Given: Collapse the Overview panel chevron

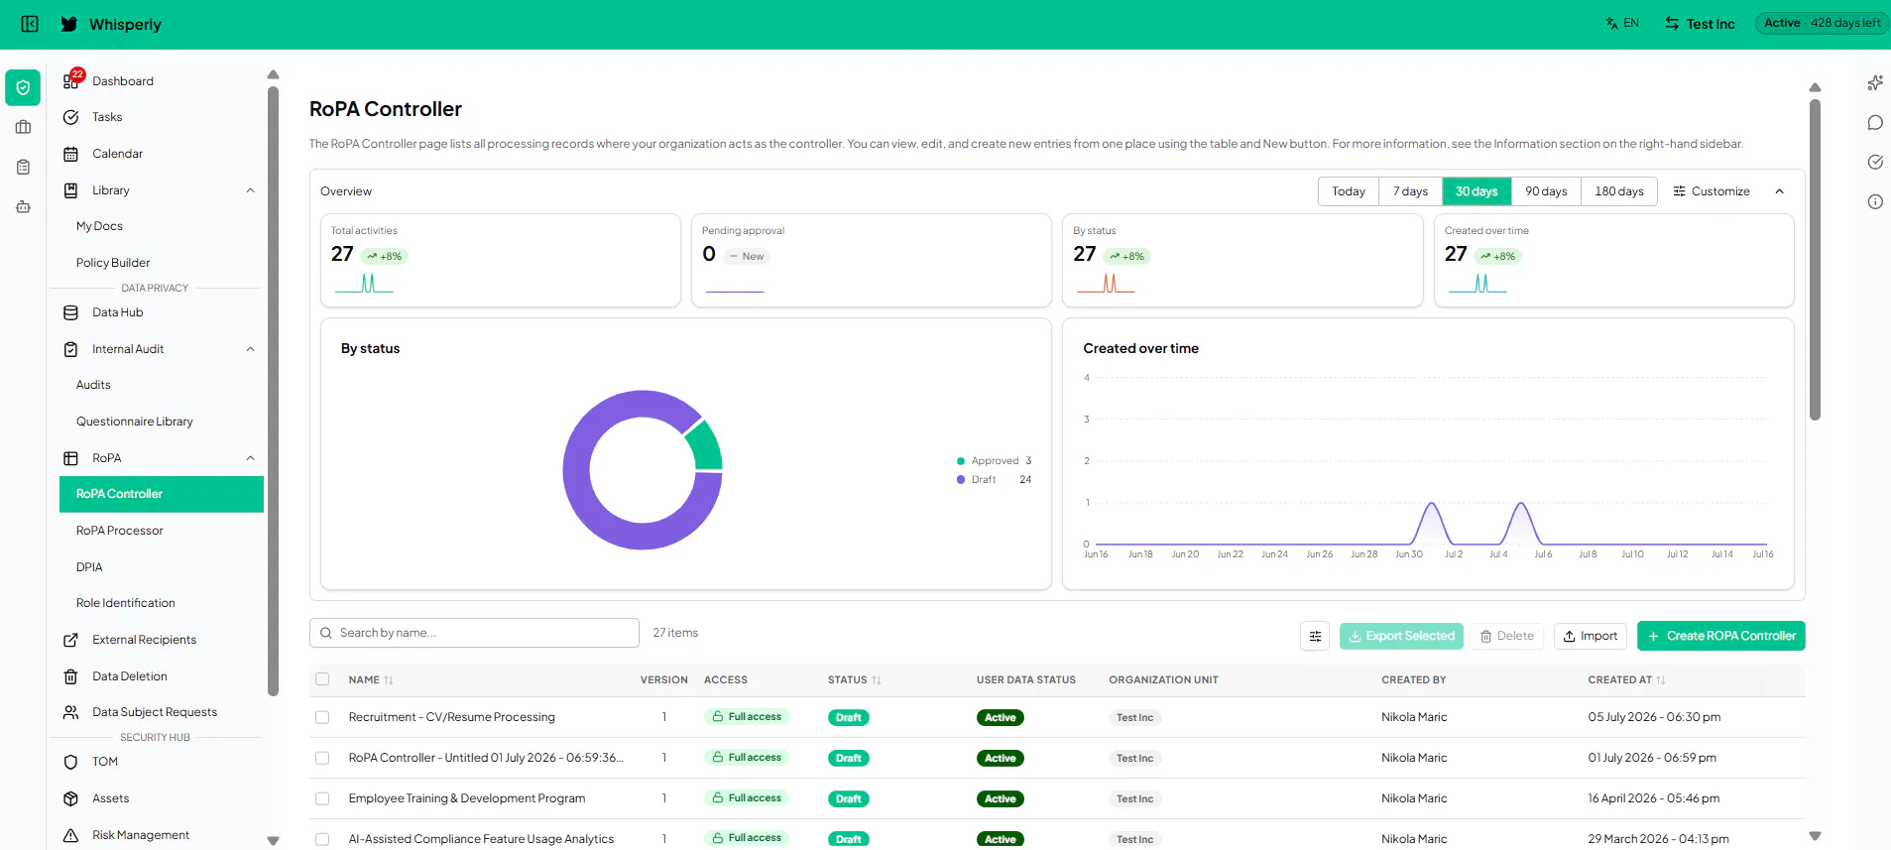Looking at the screenshot, I should [1780, 191].
